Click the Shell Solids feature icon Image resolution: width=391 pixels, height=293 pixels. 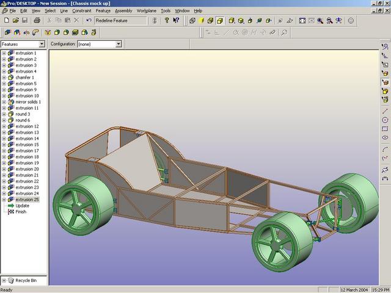coord(75,32)
